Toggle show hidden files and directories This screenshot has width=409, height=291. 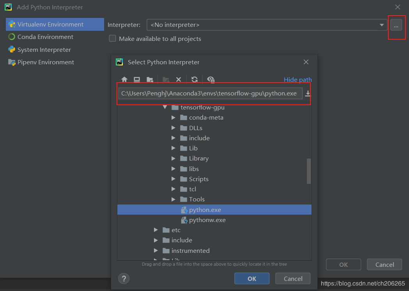[x=211, y=79]
